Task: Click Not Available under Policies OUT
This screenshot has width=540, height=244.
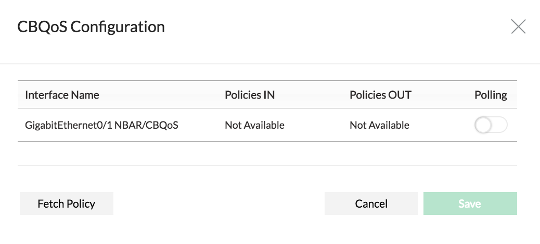Action: click(x=379, y=125)
